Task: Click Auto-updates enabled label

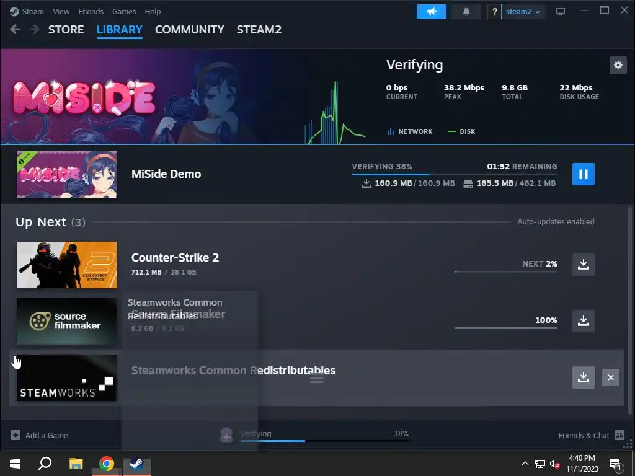Action: click(x=556, y=221)
